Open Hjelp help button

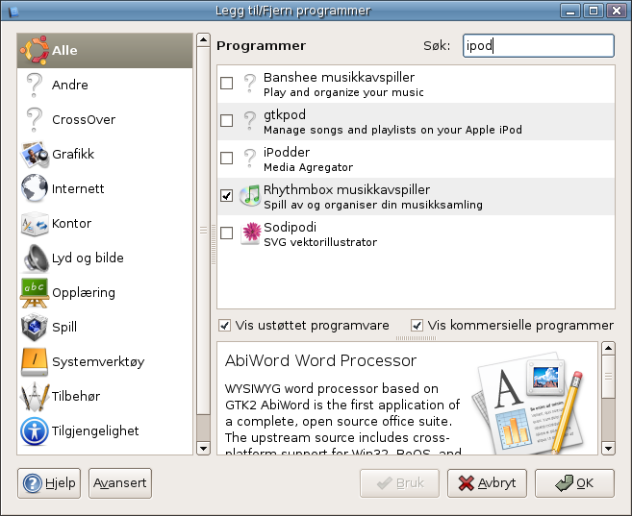tap(49, 483)
